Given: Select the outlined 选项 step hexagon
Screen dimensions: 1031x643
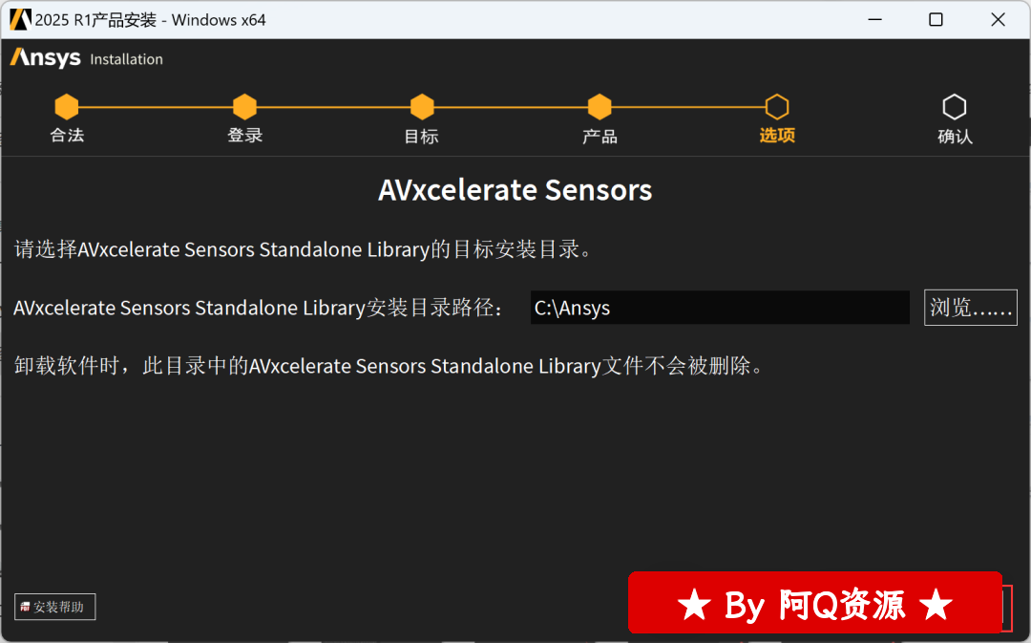Looking at the screenshot, I should pos(777,107).
